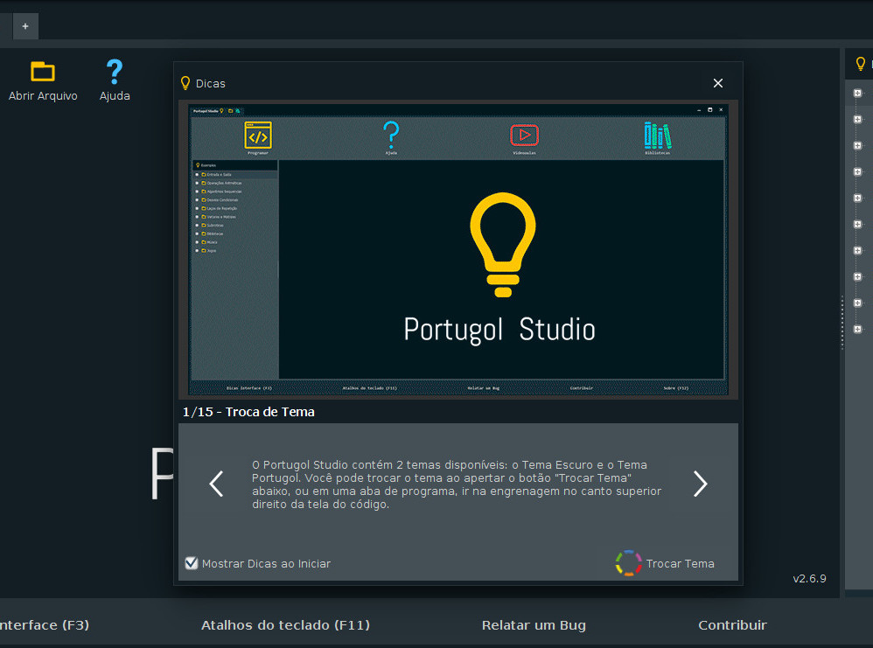Click the Interface (F3) link
Viewport: 873px width, 648px height.
44,625
